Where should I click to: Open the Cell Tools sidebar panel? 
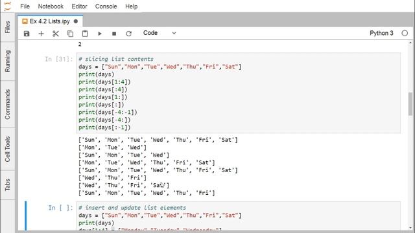point(7,149)
